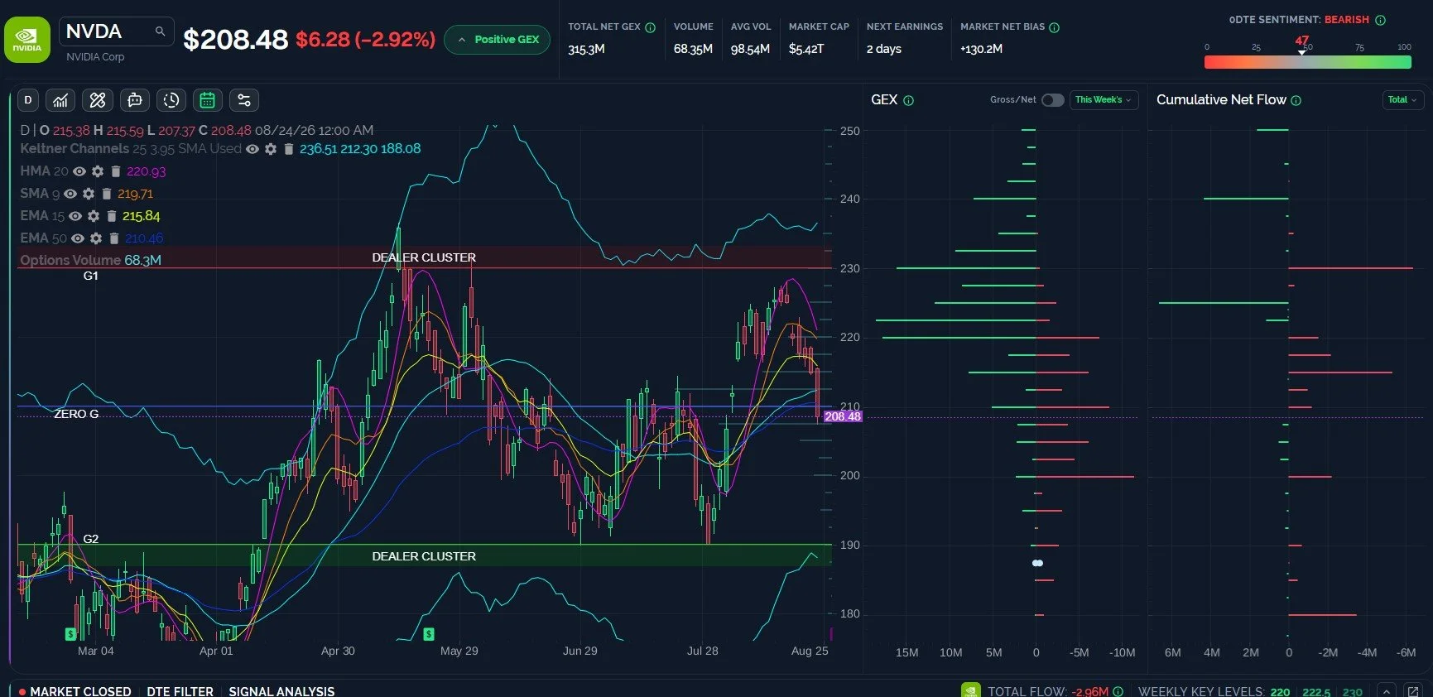Viewport: 1433px width, 697px height.
Task: Open the D timeframe selector
Action: pyautogui.click(x=28, y=100)
